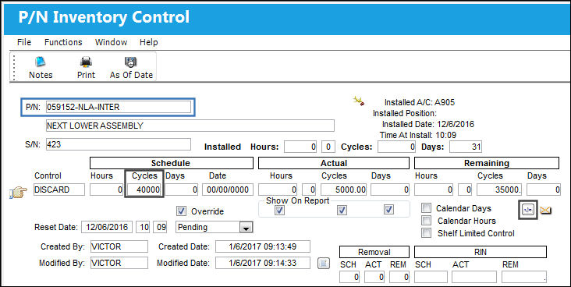Viewport: 571px width, 287px height.
Task: Click the Remaining section header
Action: (x=487, y=163)
